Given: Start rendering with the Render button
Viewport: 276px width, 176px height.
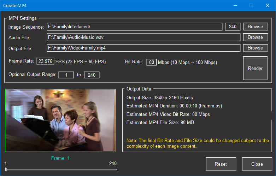Looking at the screenshot, I should pos(255,68).
